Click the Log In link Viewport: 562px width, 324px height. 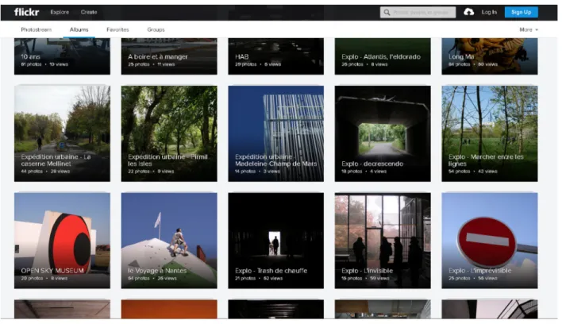pos(489,12)
